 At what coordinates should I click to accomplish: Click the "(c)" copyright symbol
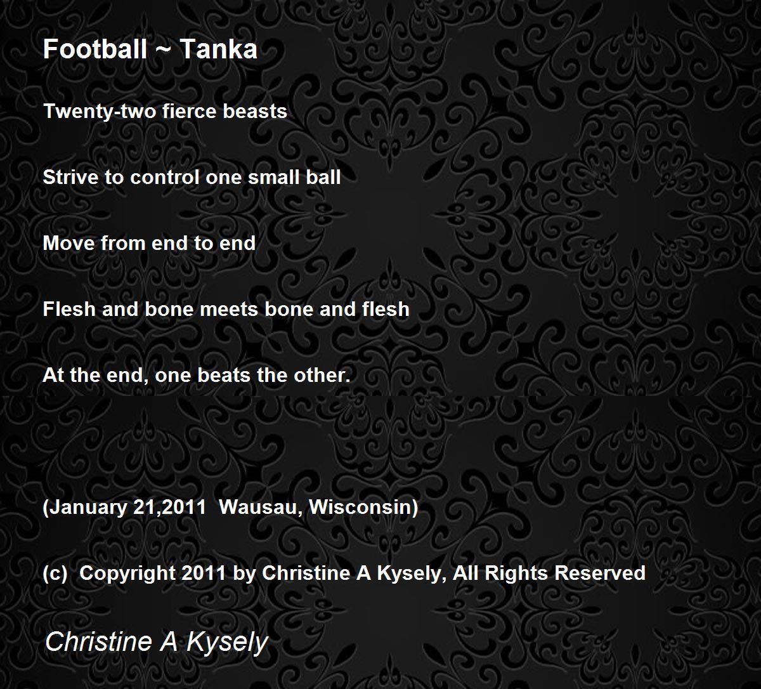pyautogui.click(x=56, y=573)
